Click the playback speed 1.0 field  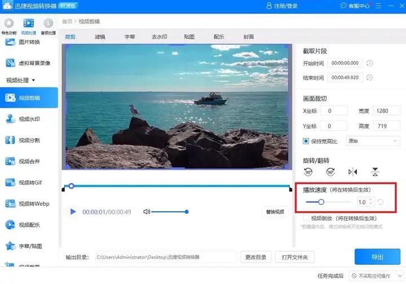363,202
